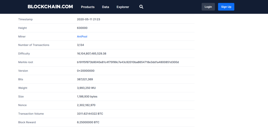Click the Transaction Volume label
This screenshot has width=268, height=128.
(x=31, y=114)
